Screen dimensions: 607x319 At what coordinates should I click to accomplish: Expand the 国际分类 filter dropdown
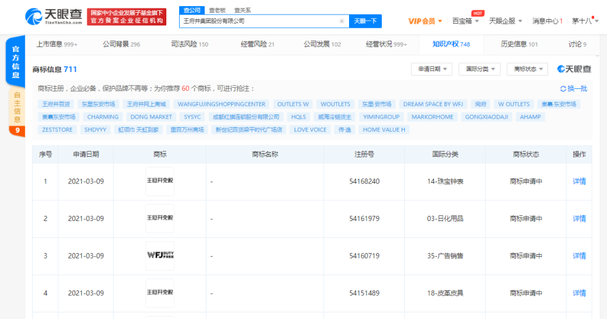[x=479, y=69]
